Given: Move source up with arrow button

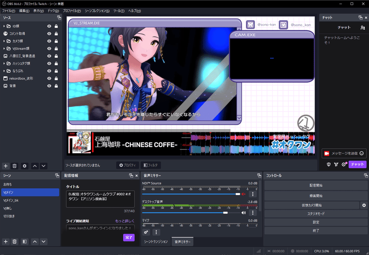Looking at the screenshot, I should coord(35,166).
